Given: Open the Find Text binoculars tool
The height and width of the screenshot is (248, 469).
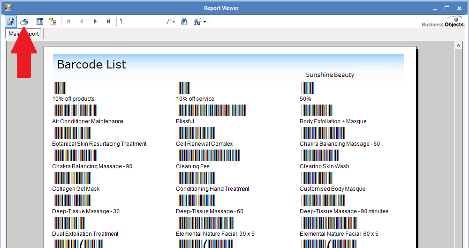Looking at the screenshot, I should click(x=184, y=22).
